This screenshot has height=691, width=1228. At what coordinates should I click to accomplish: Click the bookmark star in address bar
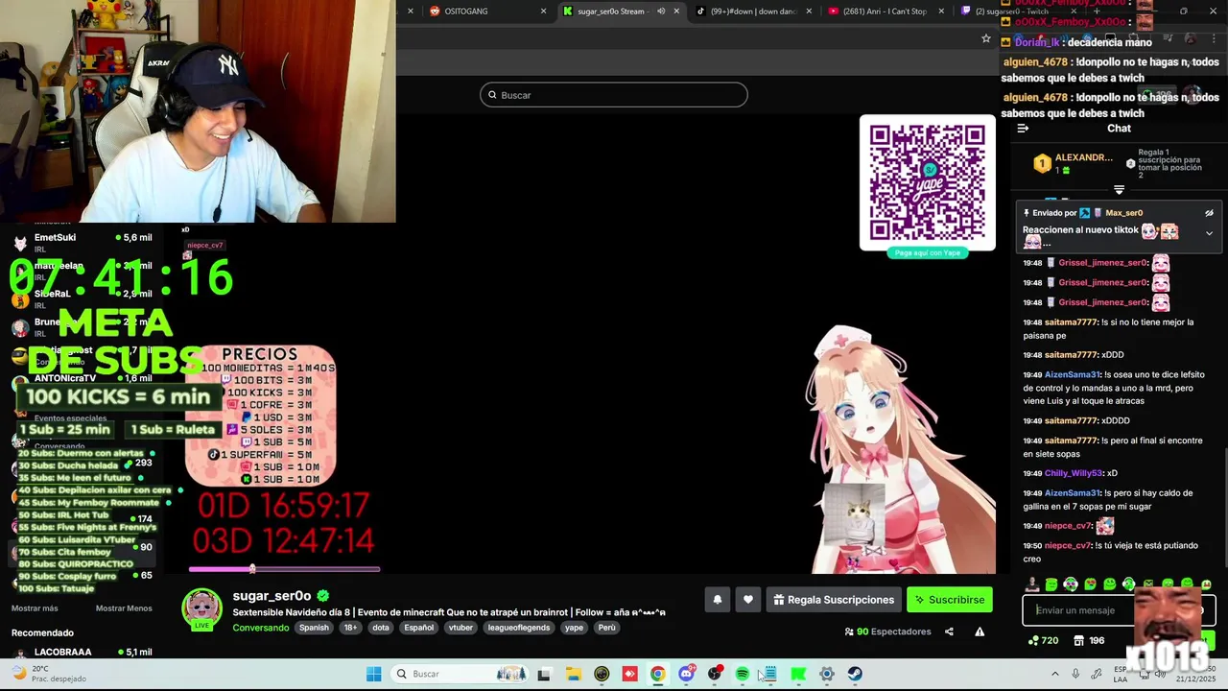(985, 38)
